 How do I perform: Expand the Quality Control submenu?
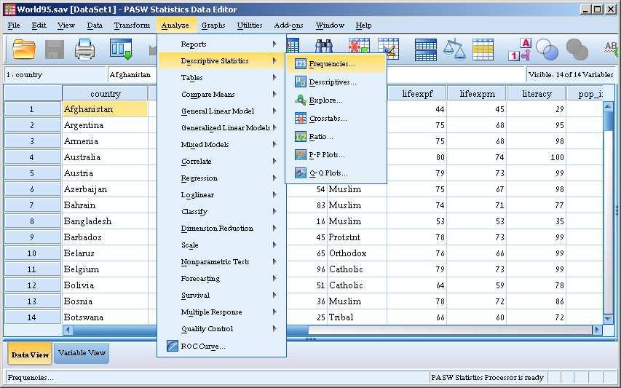point(222,328)
